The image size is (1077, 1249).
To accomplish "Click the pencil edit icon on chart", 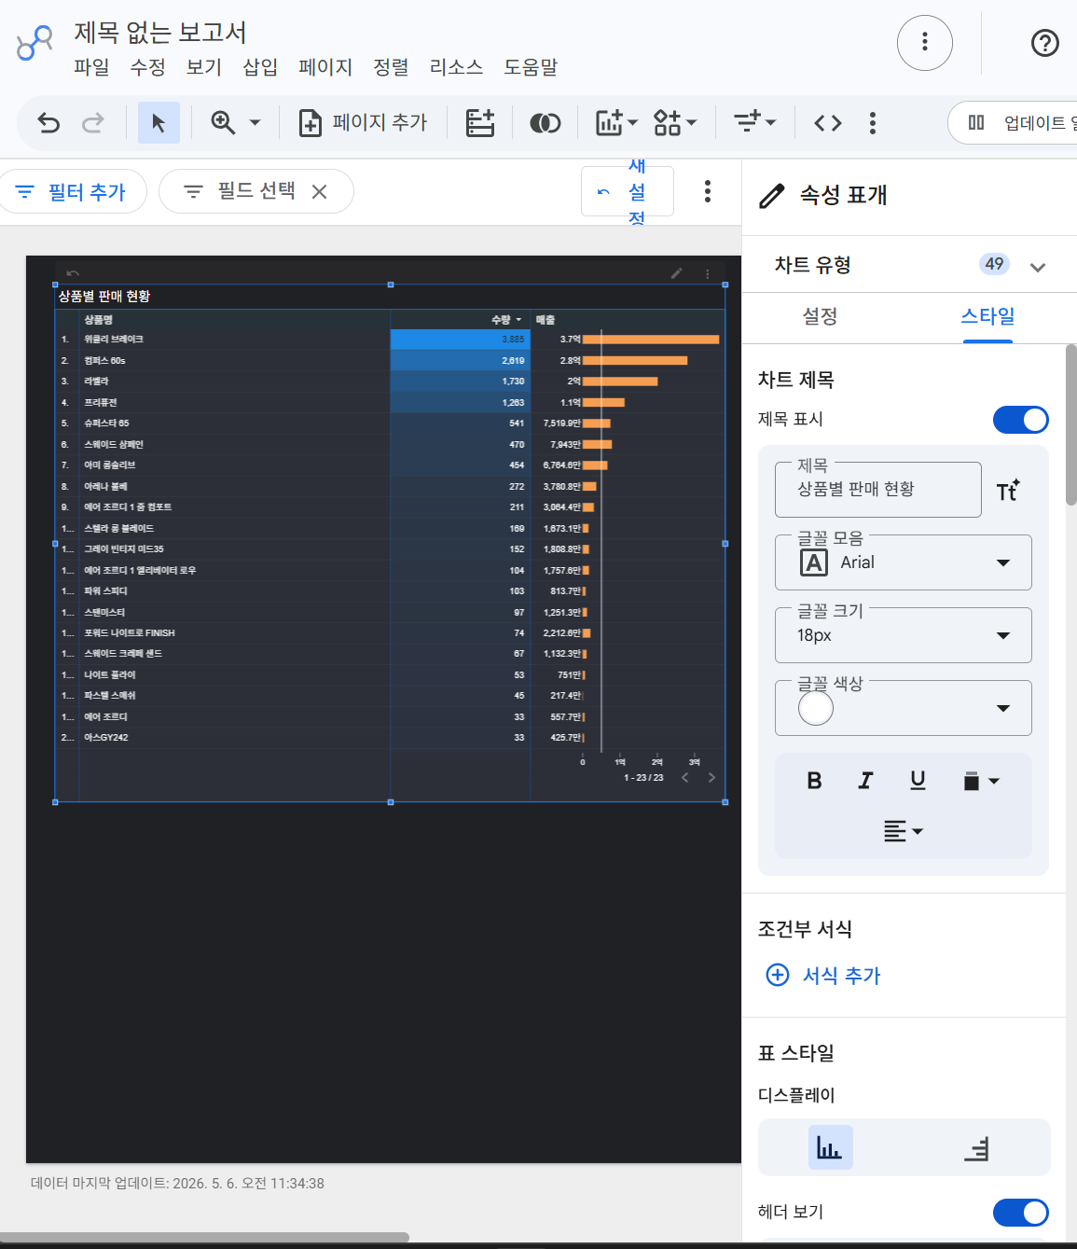I will [677, 273].
